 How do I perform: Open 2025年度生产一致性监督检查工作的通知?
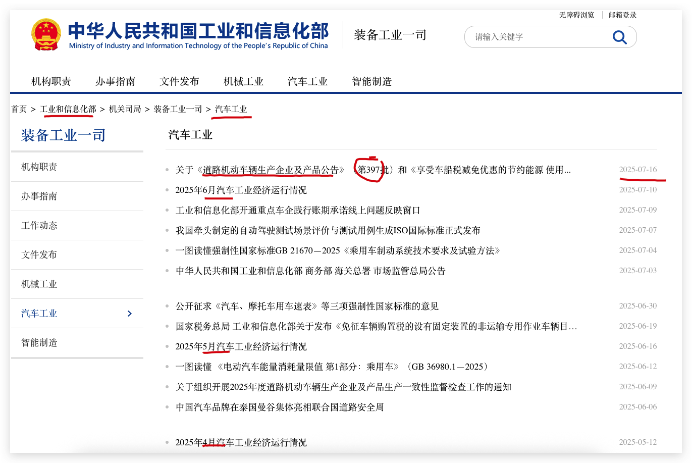343,387
